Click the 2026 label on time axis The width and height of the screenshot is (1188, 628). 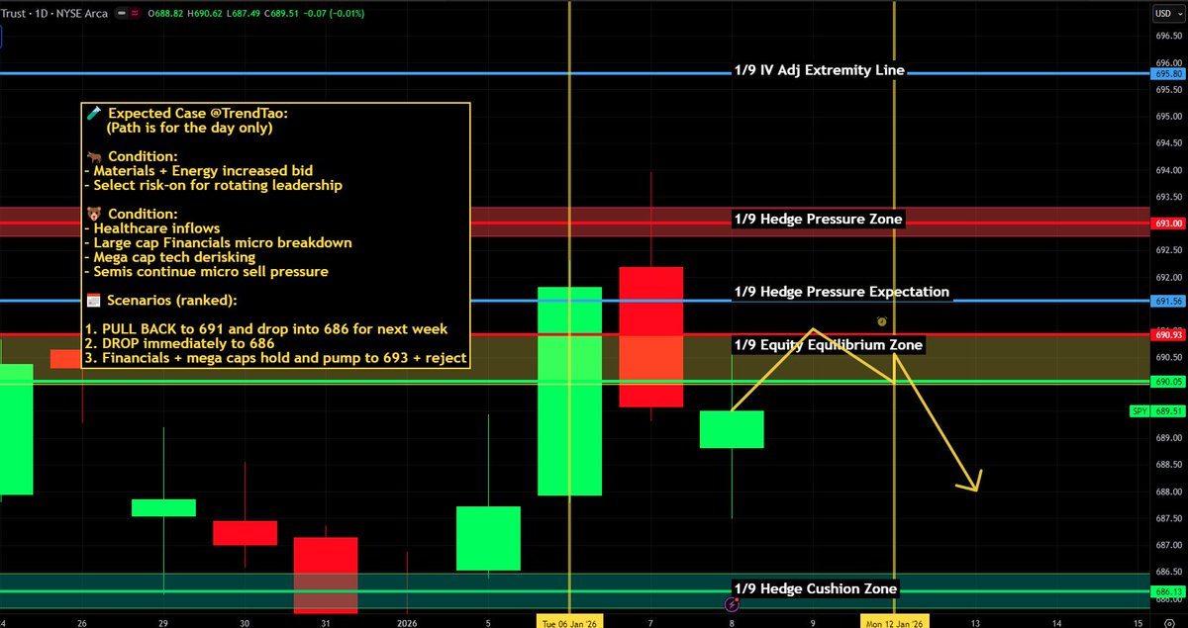407,623
